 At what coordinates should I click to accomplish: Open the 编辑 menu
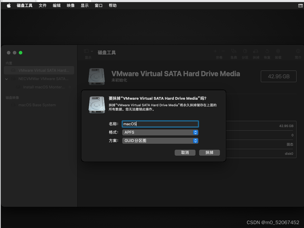(57, 5)
